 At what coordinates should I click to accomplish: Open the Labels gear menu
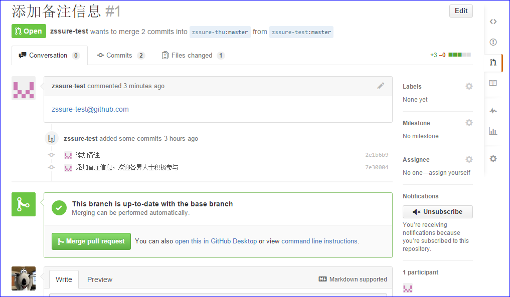click(x=469, y=86)
